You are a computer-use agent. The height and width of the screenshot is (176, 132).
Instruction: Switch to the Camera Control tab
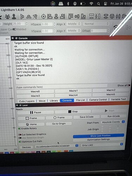[98, 100]
